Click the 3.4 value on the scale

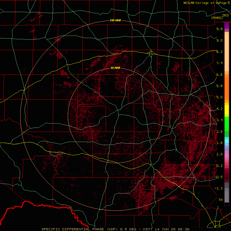coord(219,120)
